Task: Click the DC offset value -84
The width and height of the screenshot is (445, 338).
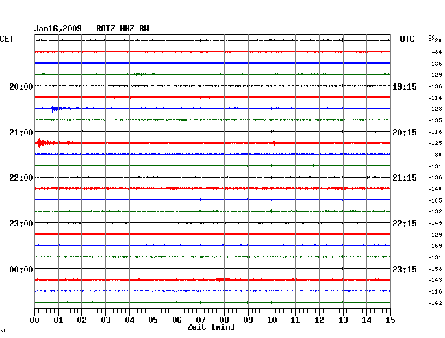Action: tap(437, 52)
